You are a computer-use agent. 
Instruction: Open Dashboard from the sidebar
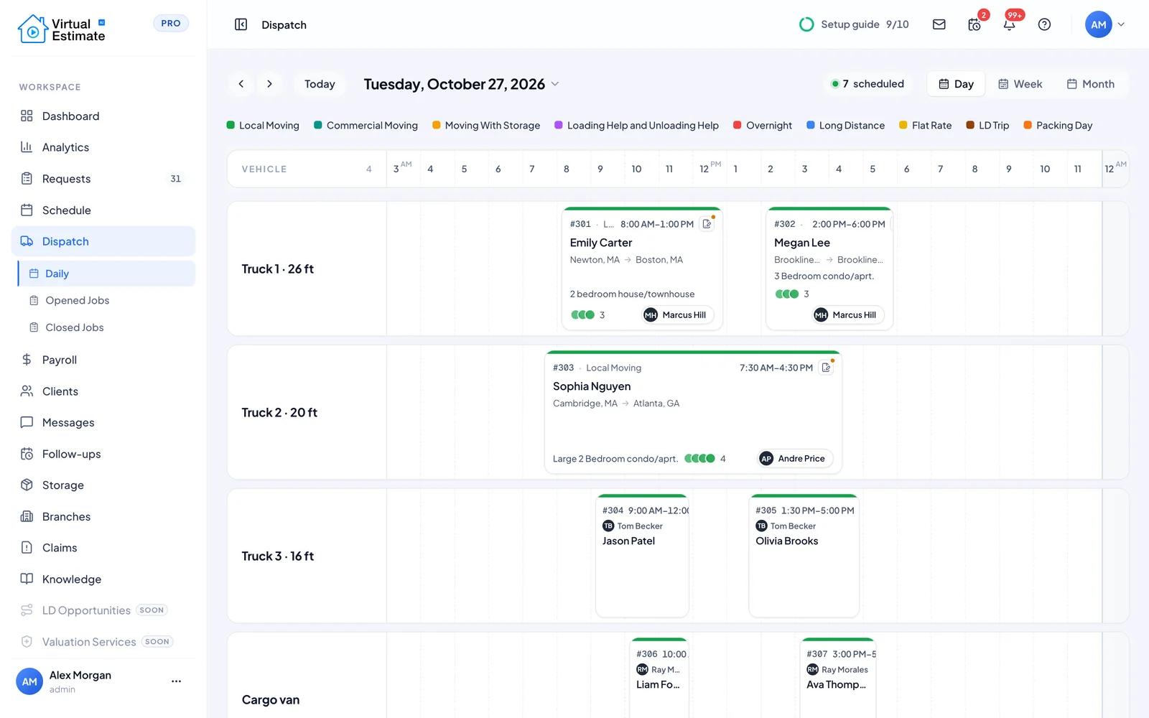pos(103,116)
